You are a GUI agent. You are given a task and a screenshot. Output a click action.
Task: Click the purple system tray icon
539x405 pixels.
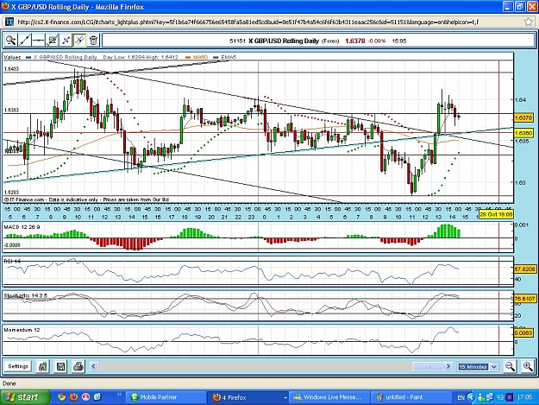pyautogui.click(x=510, y=397)
